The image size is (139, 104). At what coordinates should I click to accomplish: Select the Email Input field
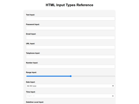[x=71, y=38]
